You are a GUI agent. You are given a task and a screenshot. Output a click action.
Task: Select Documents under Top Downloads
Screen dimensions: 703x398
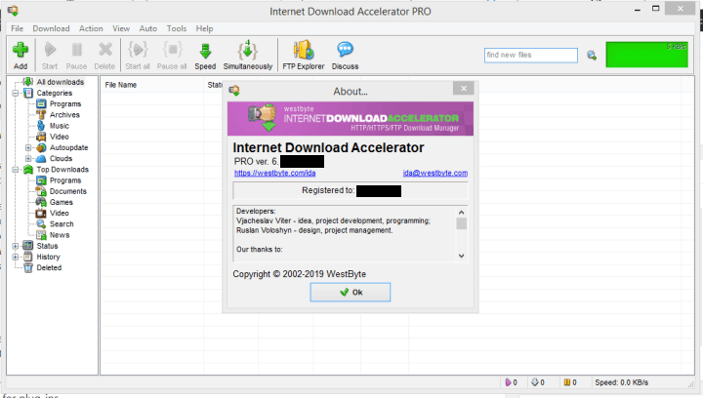click(x=68, y=191)
